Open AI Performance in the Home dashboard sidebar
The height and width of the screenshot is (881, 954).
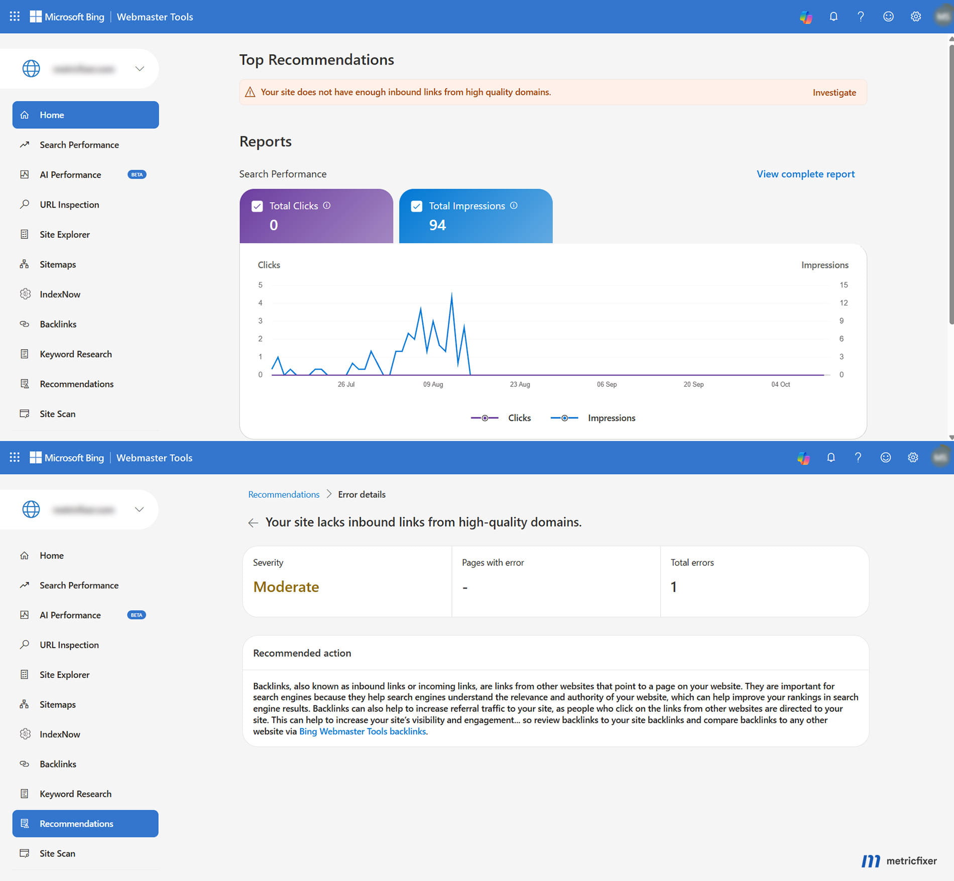[x=85, y=175]
